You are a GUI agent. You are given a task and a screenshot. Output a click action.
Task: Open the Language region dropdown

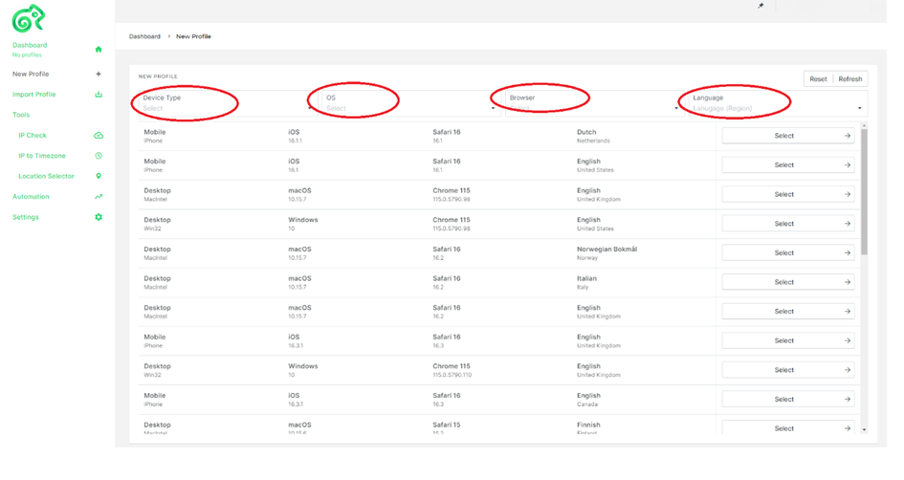(x=777, y=103)
